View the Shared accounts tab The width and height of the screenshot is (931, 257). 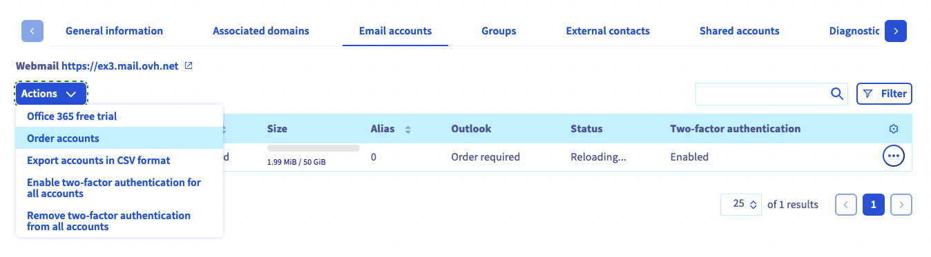pos(739,31)
